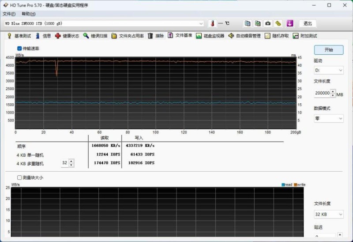Click the orange write legend swatch
This screenshot has width=353, height=242.
295,185
